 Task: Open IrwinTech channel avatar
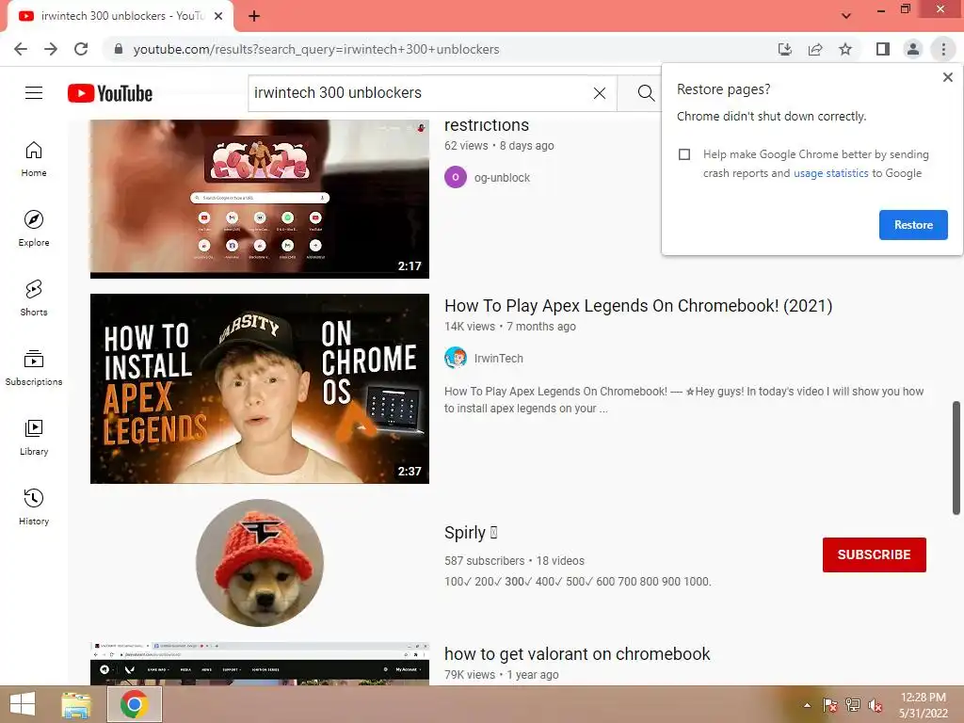coord(456,358)
